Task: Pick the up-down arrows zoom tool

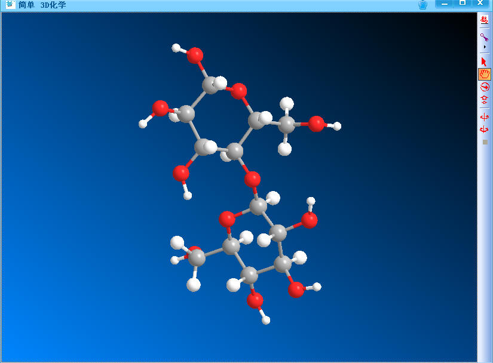Action: click(x=484, y=100)
